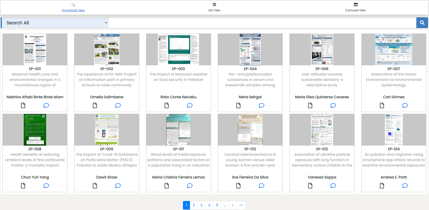Click into the search text field

coord(262,23)
